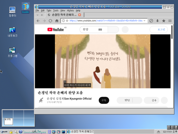Open the Tabs menu
178x134 pixels.
(x=49, y=10)
